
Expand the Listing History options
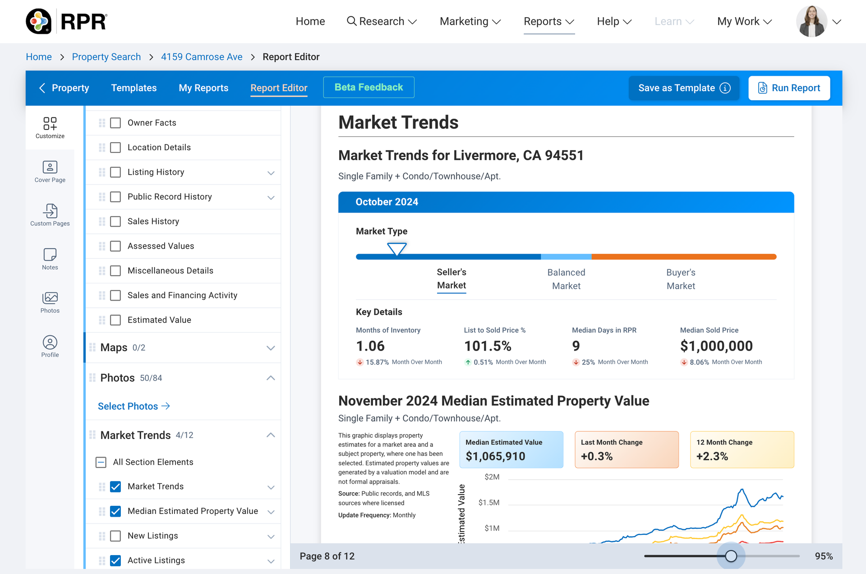click(x=271, y=173)
